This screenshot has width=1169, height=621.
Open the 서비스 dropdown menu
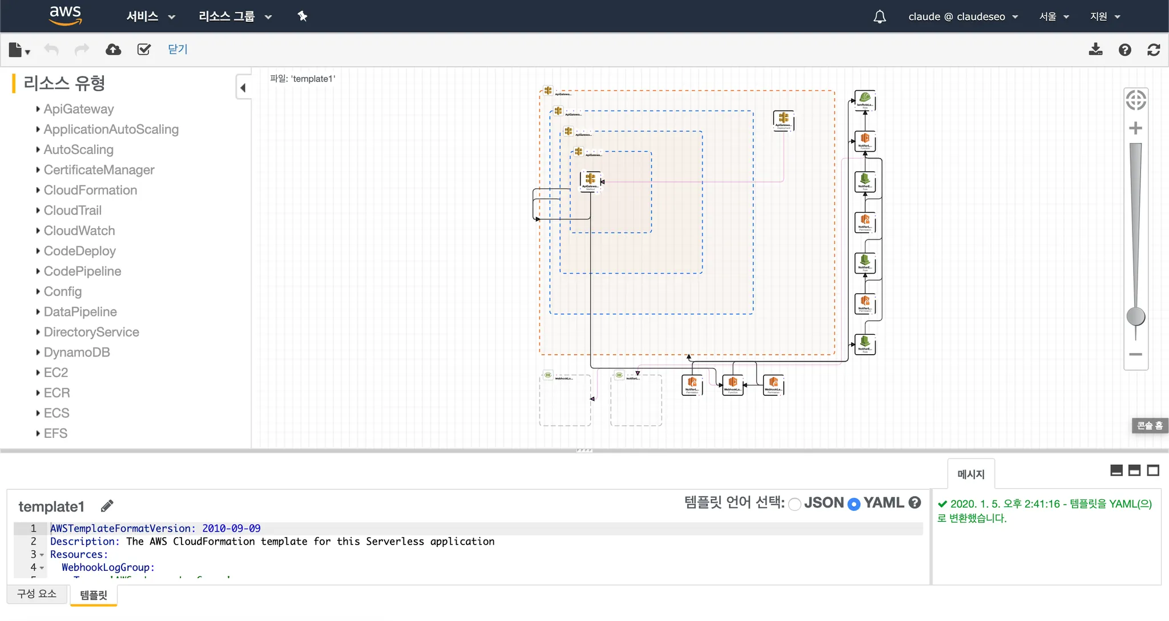[150, 17]
